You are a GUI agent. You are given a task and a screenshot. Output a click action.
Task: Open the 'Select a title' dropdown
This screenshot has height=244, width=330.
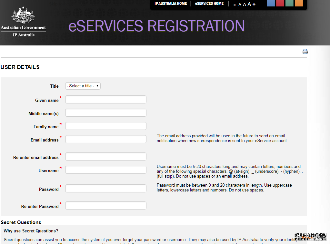(x=83, y=86)
